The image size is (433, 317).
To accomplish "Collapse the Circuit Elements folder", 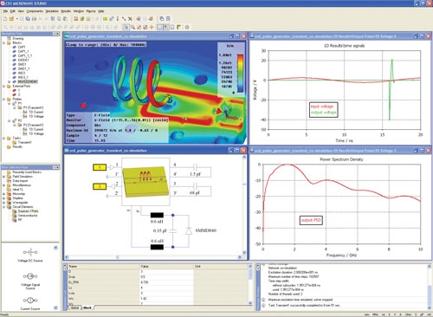I will [x=4, y=207].
